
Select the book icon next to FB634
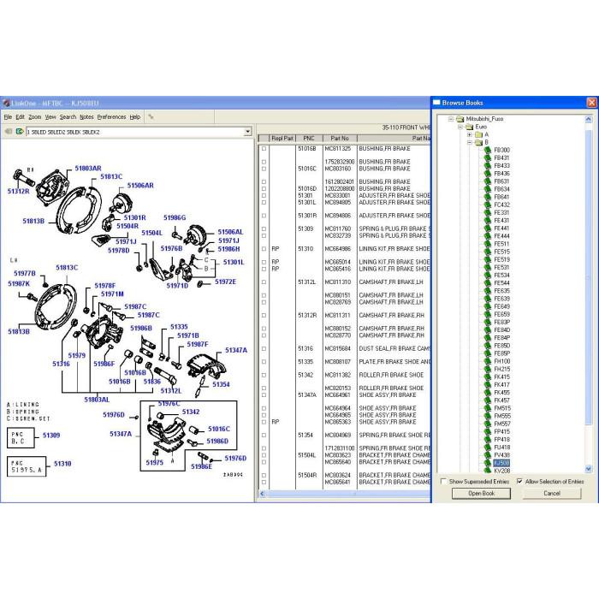pos(487,189)
